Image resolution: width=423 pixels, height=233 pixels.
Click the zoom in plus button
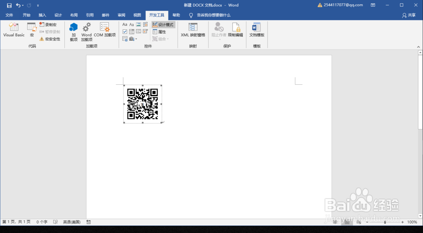403,222
